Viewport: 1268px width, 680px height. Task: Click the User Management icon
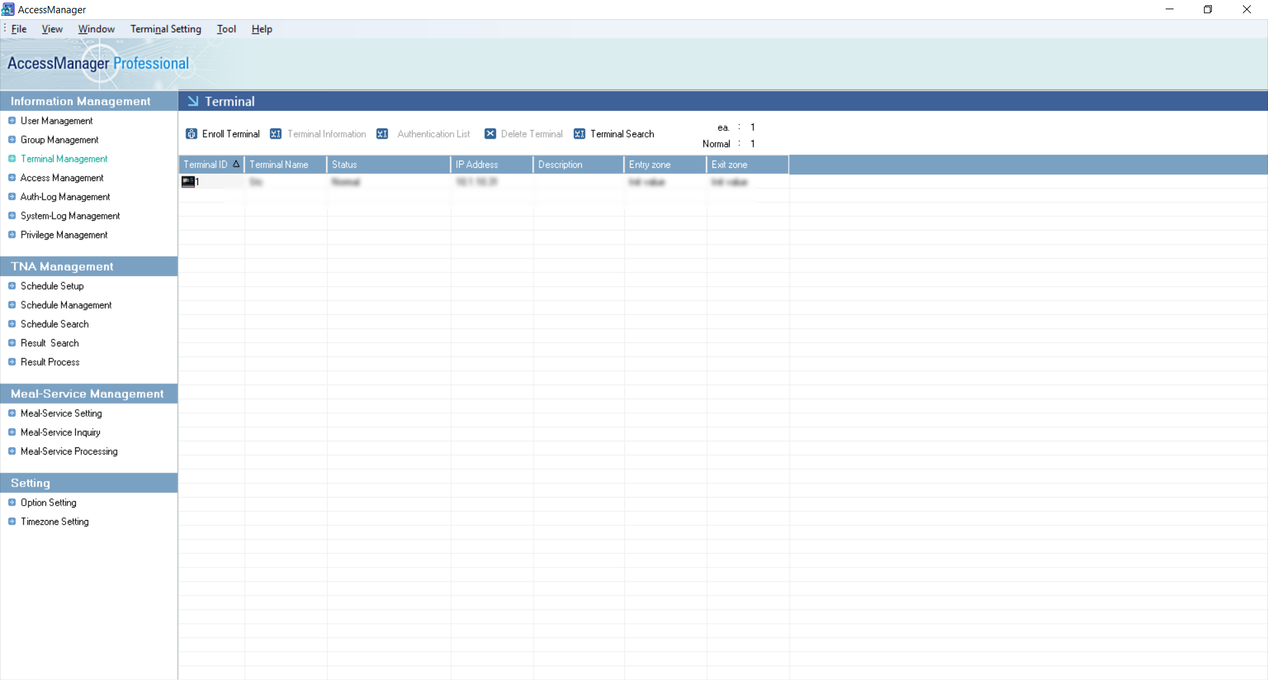click(11, 120)
